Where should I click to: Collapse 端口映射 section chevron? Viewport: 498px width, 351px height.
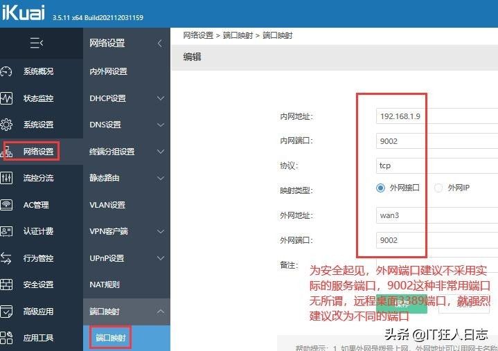(x=161, y=312)
